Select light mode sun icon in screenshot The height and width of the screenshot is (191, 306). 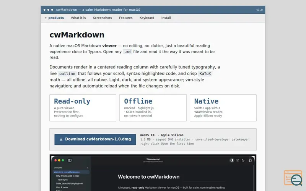238,160
